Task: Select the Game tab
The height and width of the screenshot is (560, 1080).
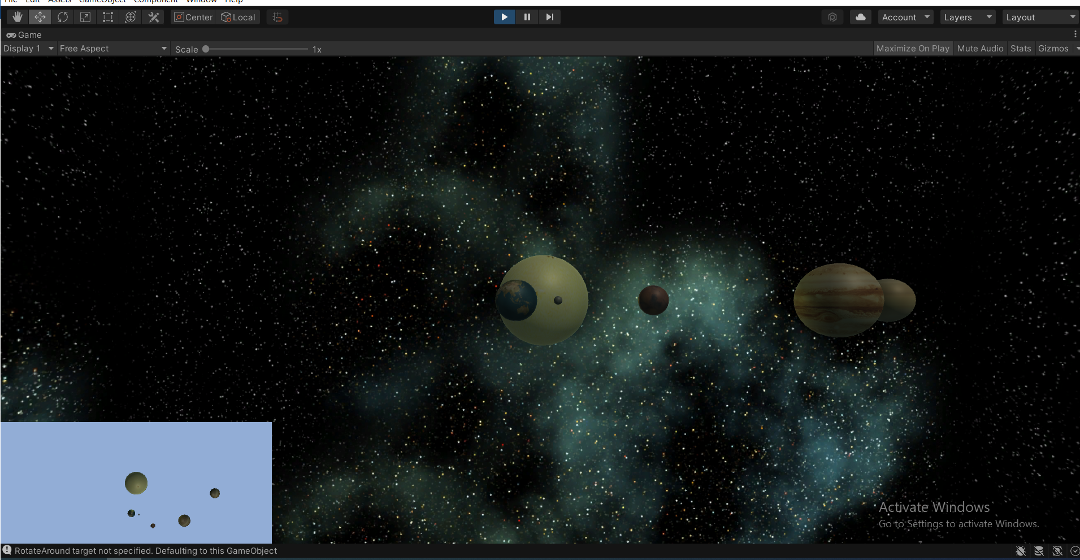Action: click(24, 34)
